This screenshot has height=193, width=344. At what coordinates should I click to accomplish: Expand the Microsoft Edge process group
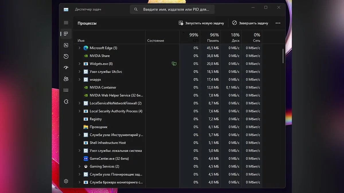80,48
